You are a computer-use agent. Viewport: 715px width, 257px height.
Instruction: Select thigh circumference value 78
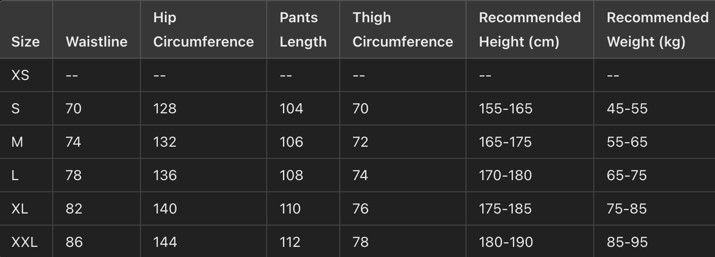click(x=360, y=242)
